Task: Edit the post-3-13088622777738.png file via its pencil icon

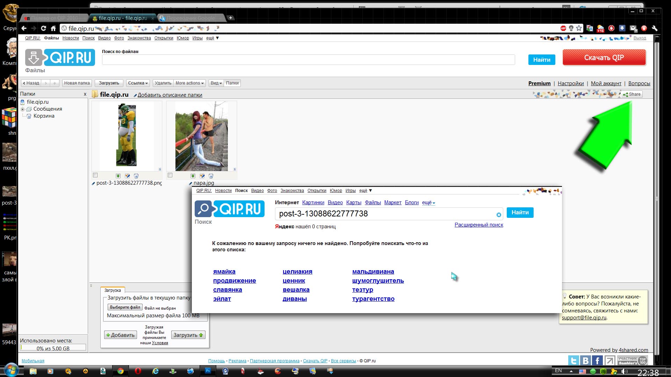Action: [x=127, y=176]
